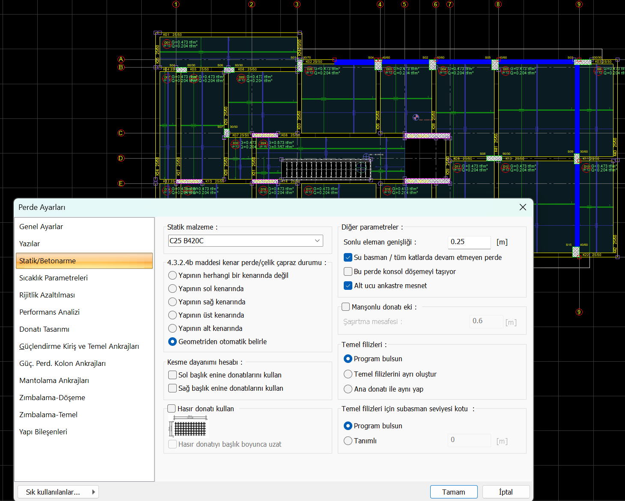Choose Tanımlı for subasman seviyesi kotu
Screen dimensions: 625x501
[348, 441]
